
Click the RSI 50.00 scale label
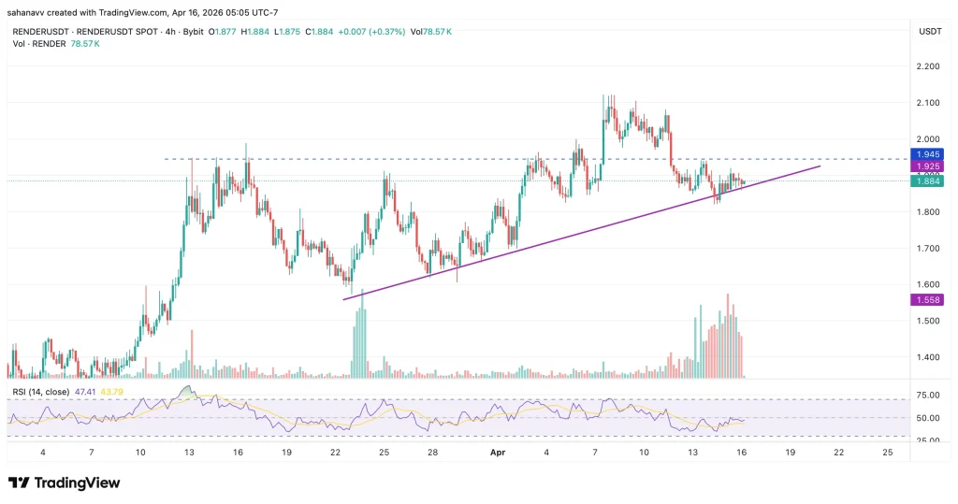tap(925, 418)
